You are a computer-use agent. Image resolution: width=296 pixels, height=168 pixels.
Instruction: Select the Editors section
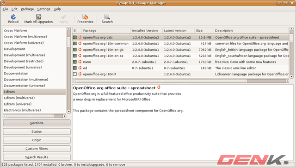(x=34, y=92)
